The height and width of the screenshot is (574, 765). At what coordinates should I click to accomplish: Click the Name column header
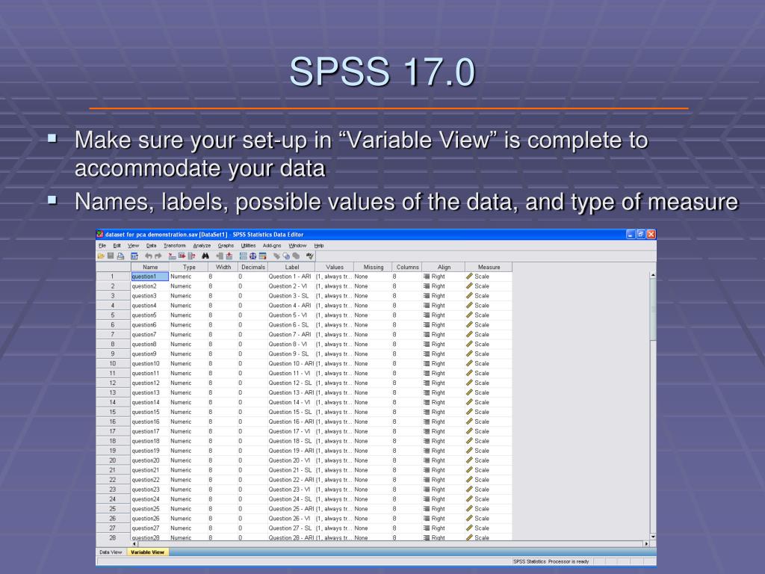coord(149,267)
